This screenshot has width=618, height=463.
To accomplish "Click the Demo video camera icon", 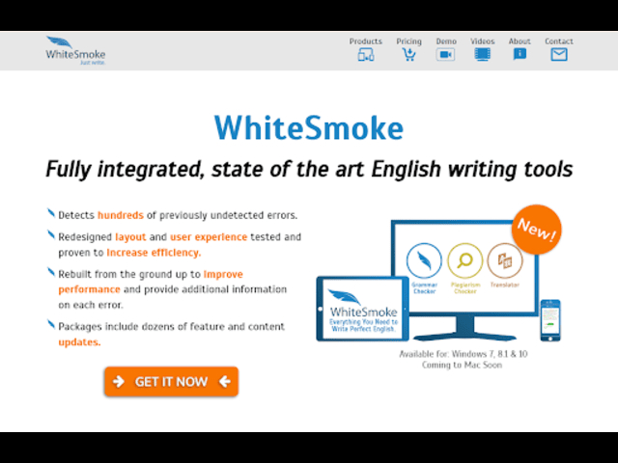I will coord(445,55).
